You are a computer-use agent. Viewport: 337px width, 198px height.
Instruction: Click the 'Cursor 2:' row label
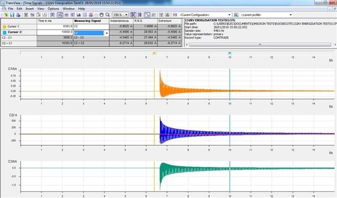pyautogui.click(x=15, y=32)
